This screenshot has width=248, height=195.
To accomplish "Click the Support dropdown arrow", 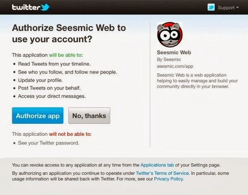I will click(237, 7).
